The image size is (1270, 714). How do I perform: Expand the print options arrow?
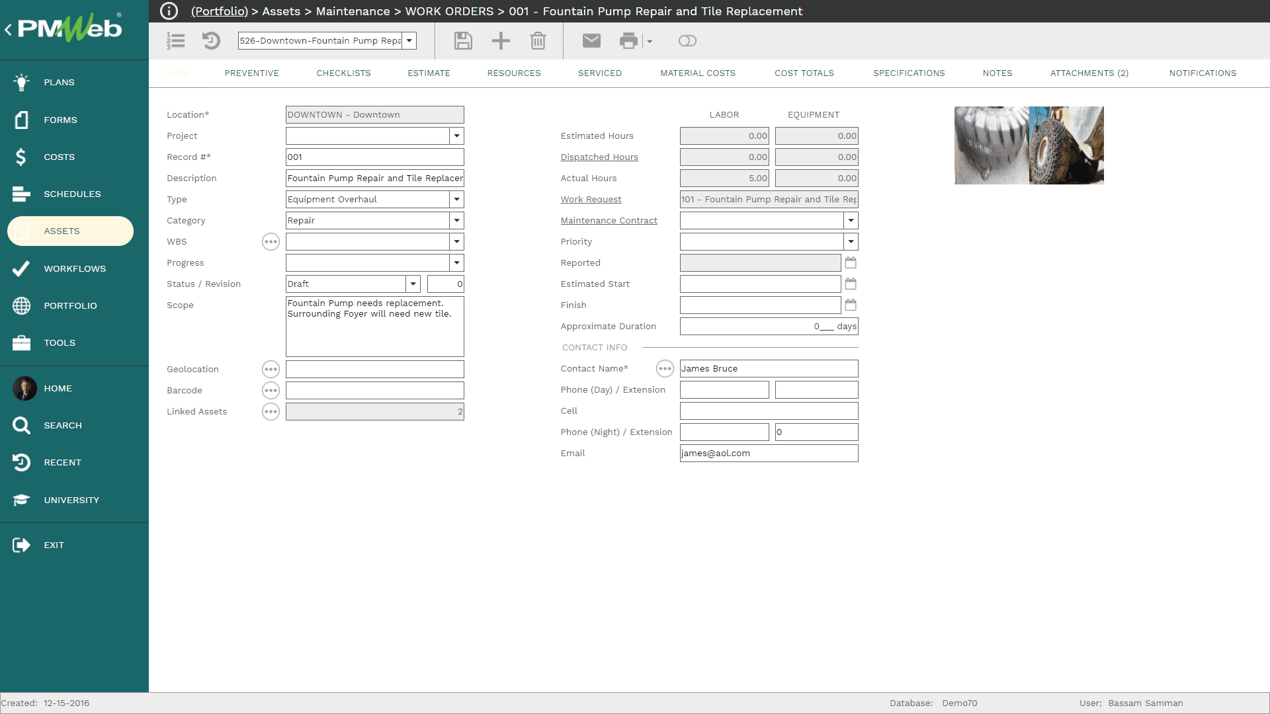[650, 41]
